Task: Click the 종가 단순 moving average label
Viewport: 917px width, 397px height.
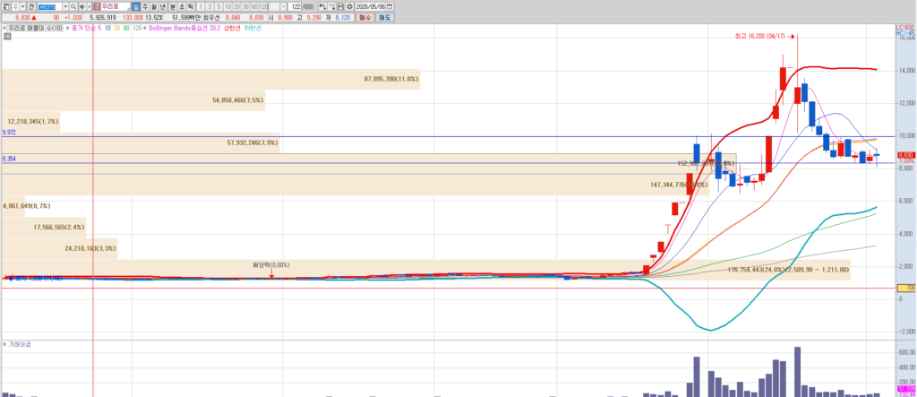Action: click(85, 28)
